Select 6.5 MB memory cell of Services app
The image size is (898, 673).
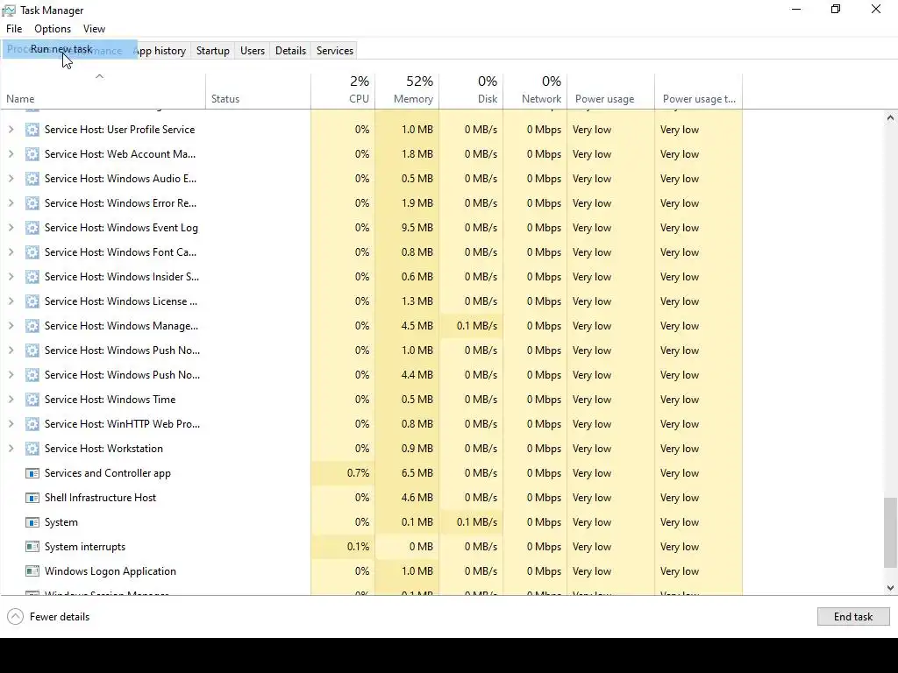(x=407, y=473)
